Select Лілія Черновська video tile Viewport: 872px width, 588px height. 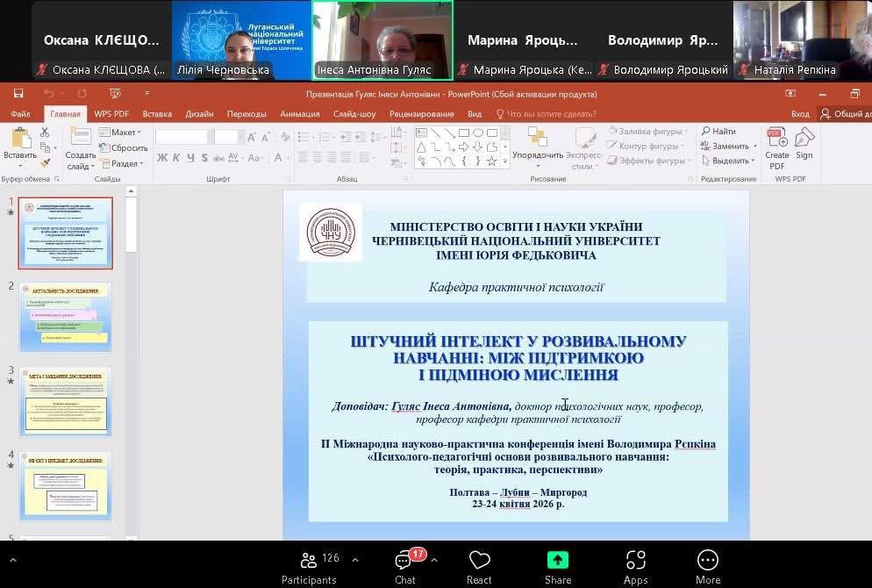coord(241,40)
